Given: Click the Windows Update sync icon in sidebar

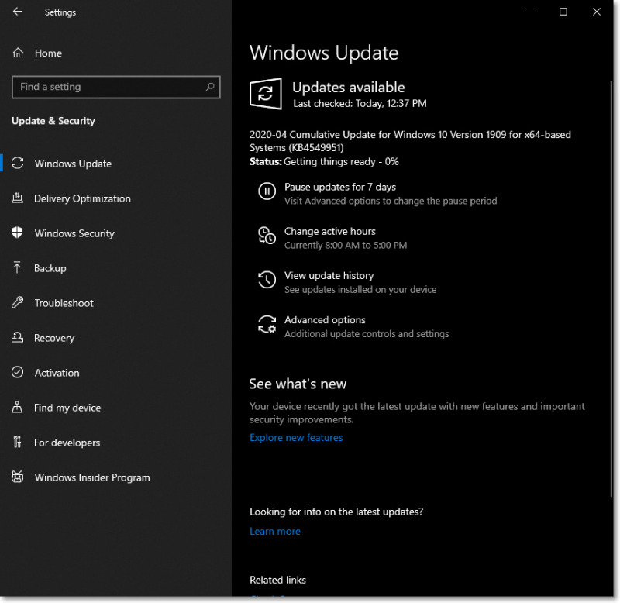Looking at the screenshot, I should tap(17, 163).
